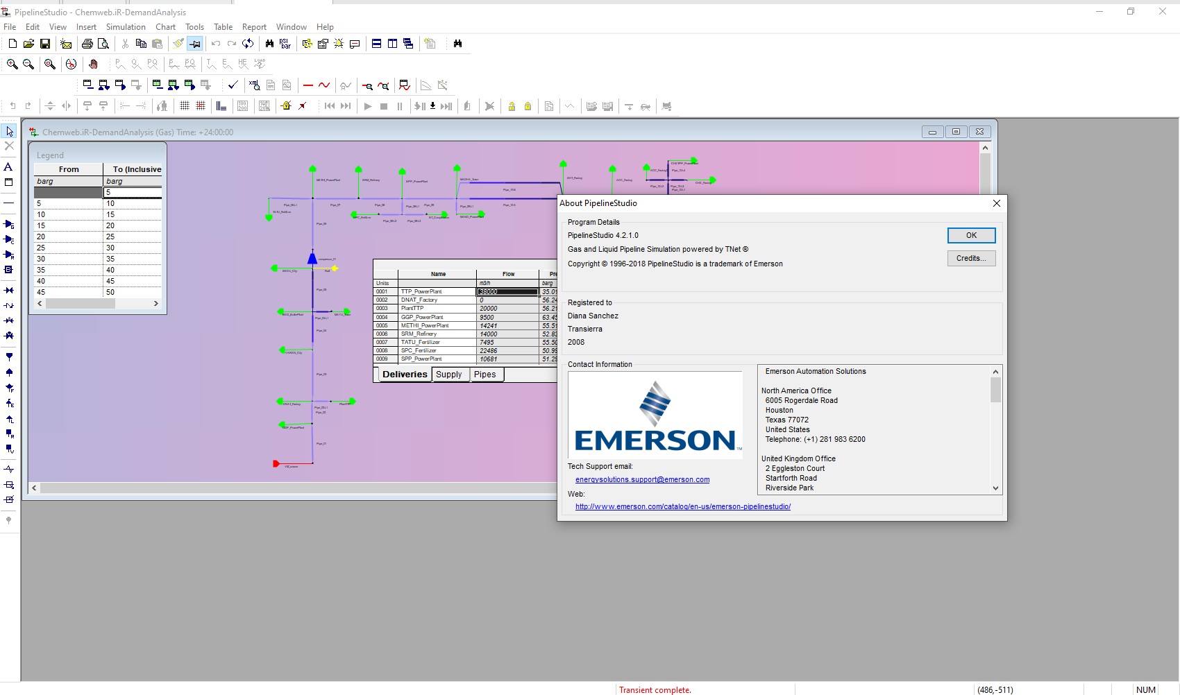Click the 'To (Inclusive' legend column header
Viewport: 1180px width, 695px height.
[x=133, y=169]
